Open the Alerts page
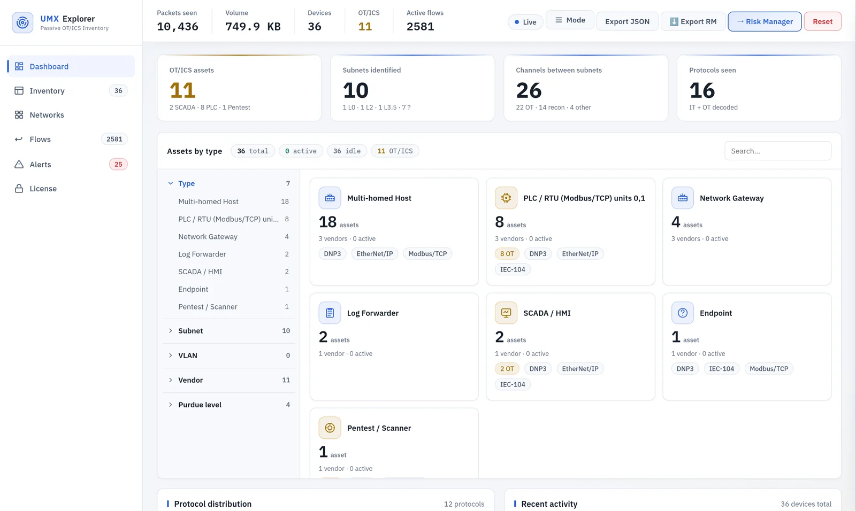 coord(71,165)
